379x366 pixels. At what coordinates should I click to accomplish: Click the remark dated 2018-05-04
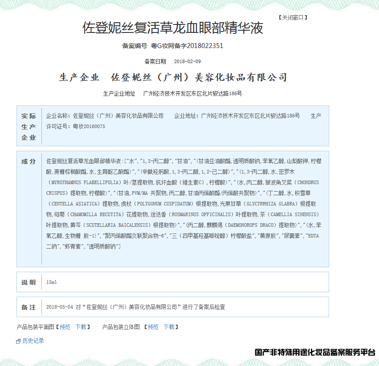tap(135, 307)
